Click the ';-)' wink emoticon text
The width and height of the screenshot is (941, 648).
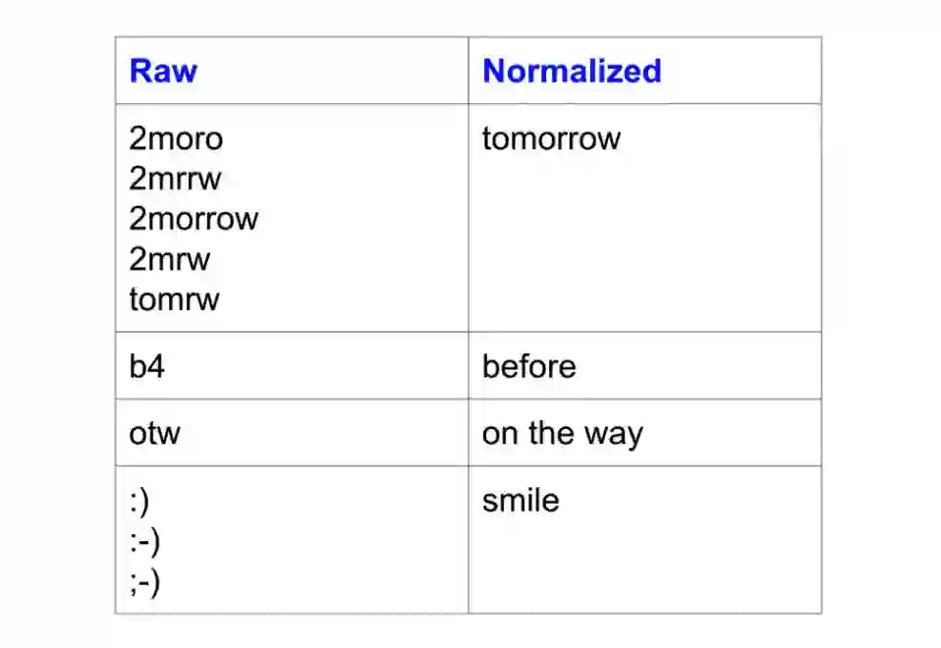tap(143, 581)
